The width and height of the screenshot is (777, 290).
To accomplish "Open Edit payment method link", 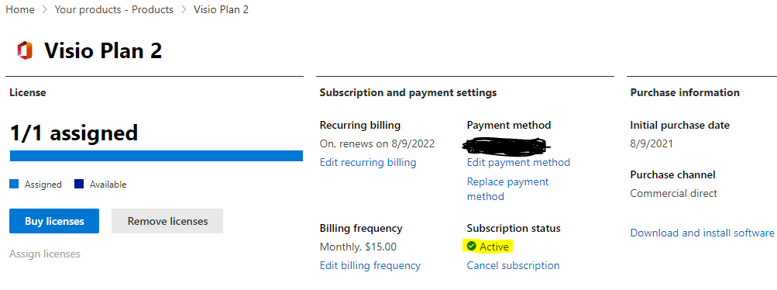I will click(x=518, y=162).
